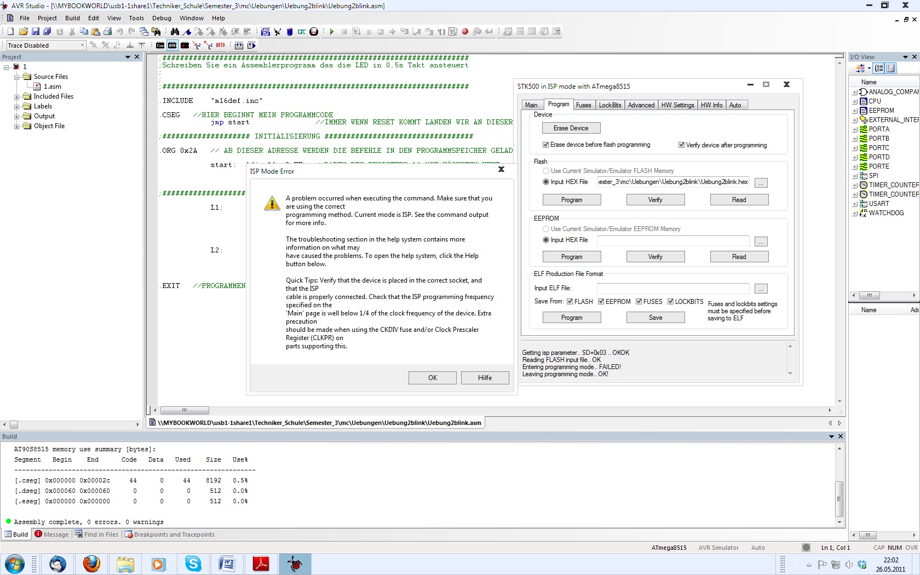Click browse button for Flash HEX file
920x575 pixels.
click(761, 183)
